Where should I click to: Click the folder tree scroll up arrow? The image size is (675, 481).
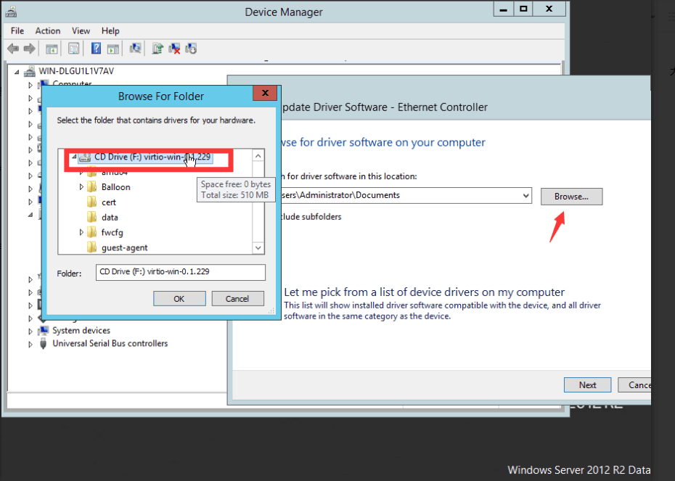pos(258,156)
